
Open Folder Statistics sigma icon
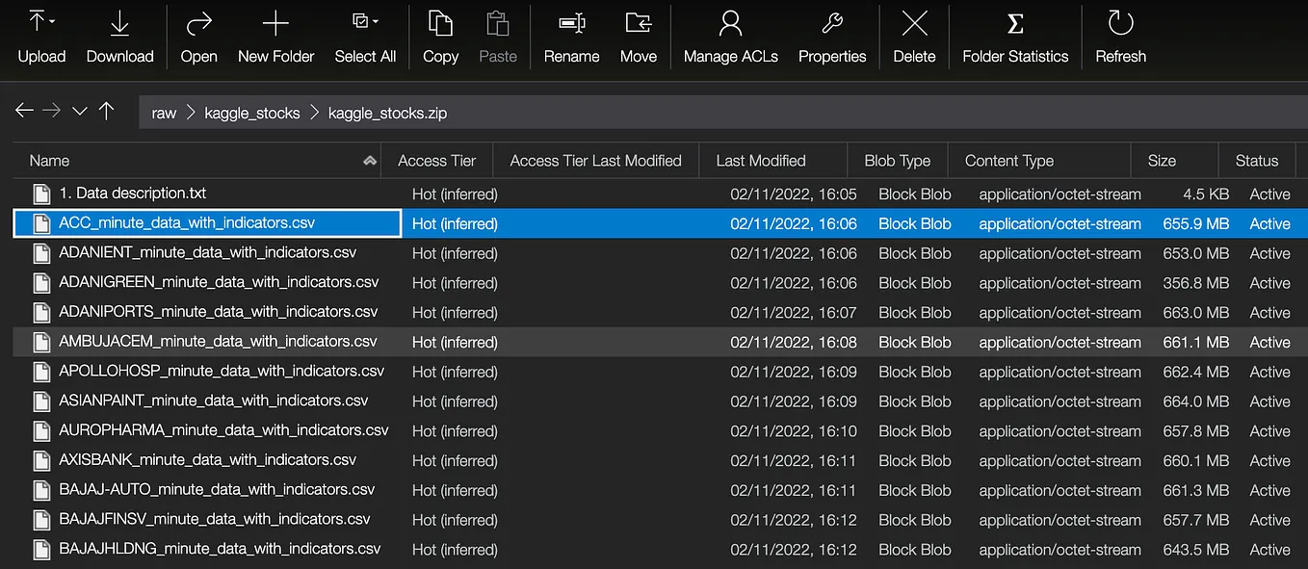[x=1015, y=23]
